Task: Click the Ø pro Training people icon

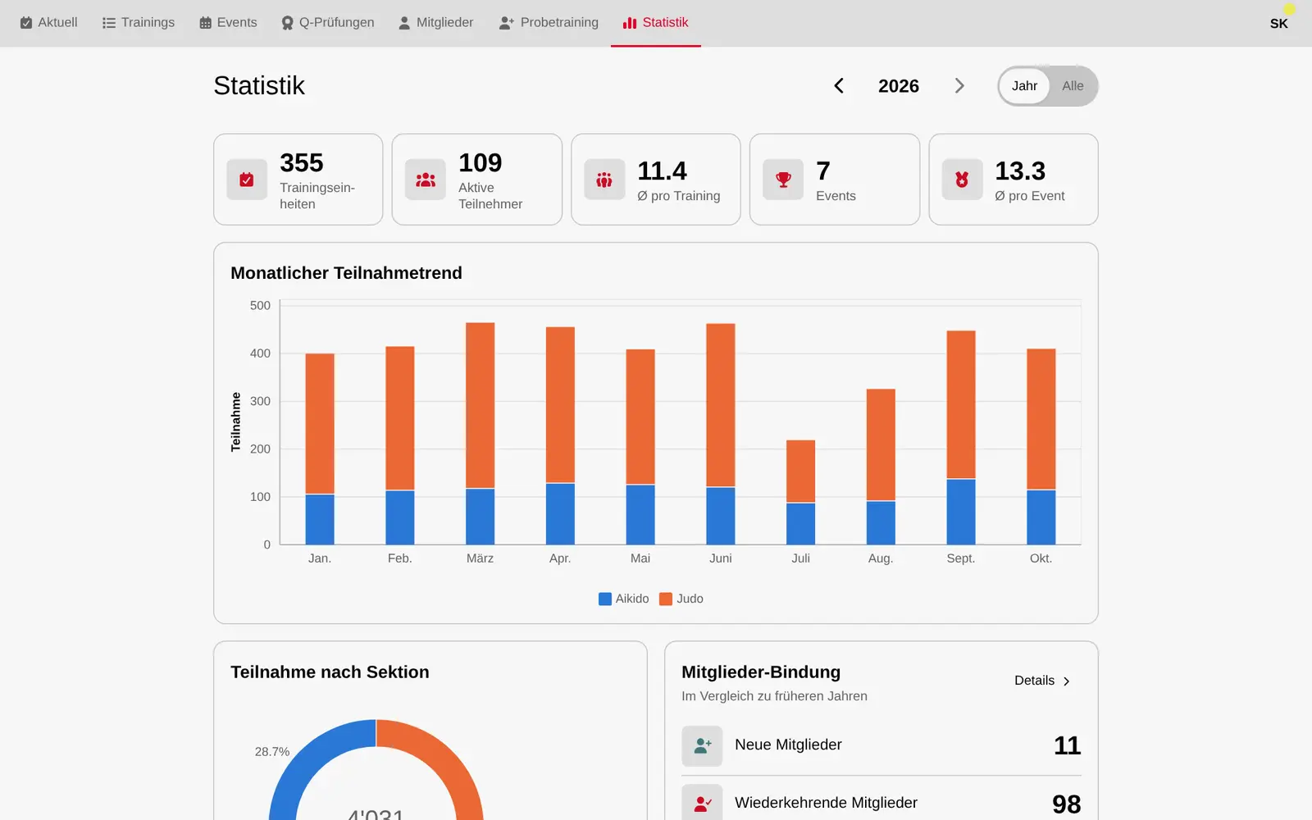Action: point(604,180)
